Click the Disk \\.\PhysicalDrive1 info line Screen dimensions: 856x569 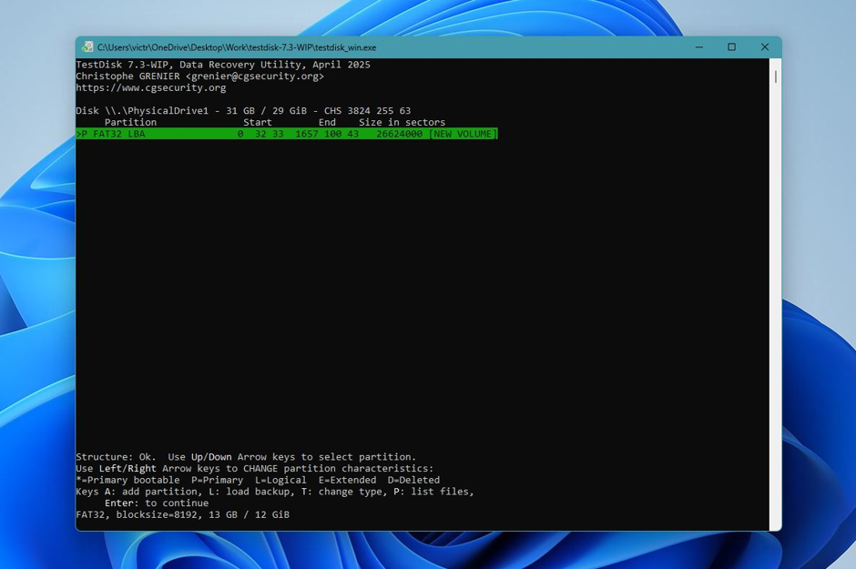pyautogui.click(x=243, y=111)
